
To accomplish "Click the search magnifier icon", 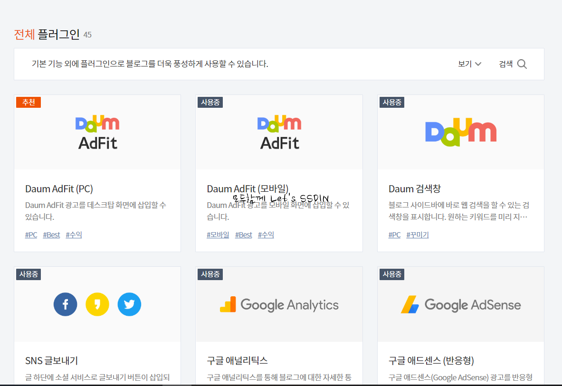I will pyautogui.click(x=522, y=64).
